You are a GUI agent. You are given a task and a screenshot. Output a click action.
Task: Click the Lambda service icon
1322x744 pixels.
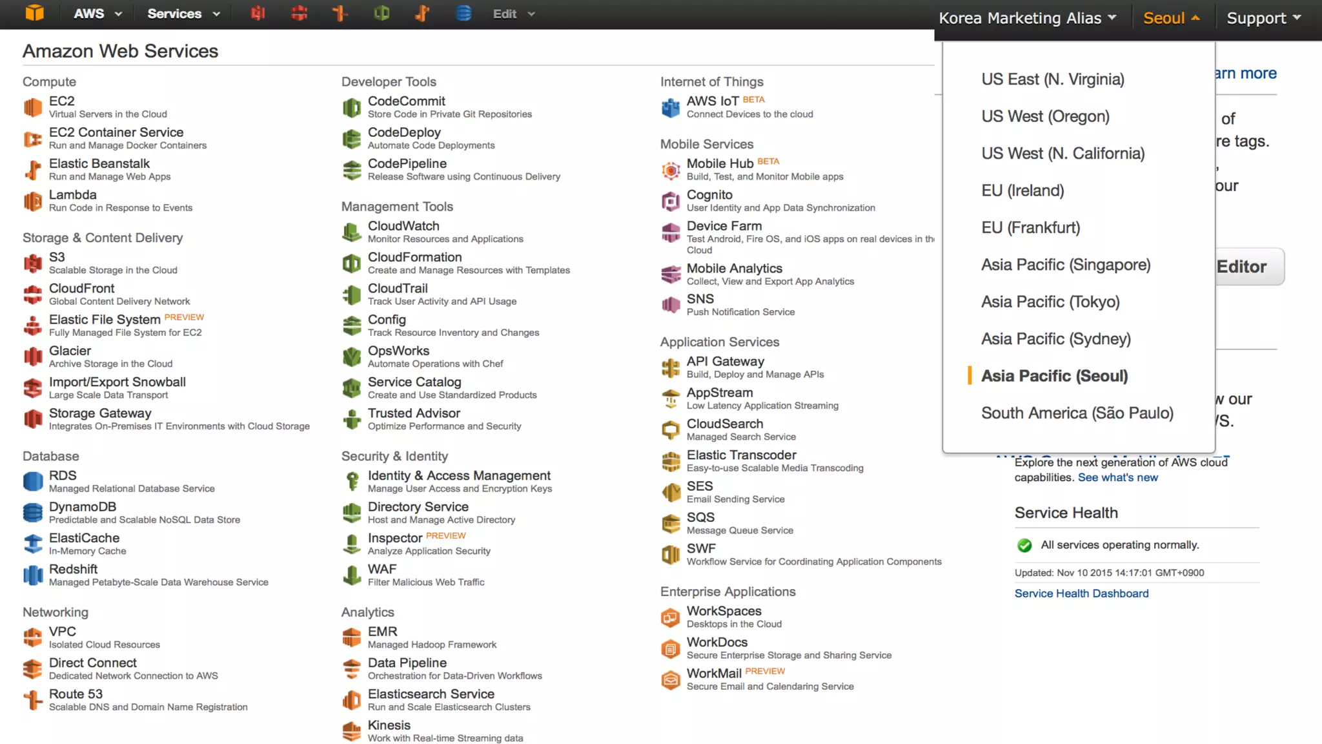pyautogui.click(x=32, y=201)
